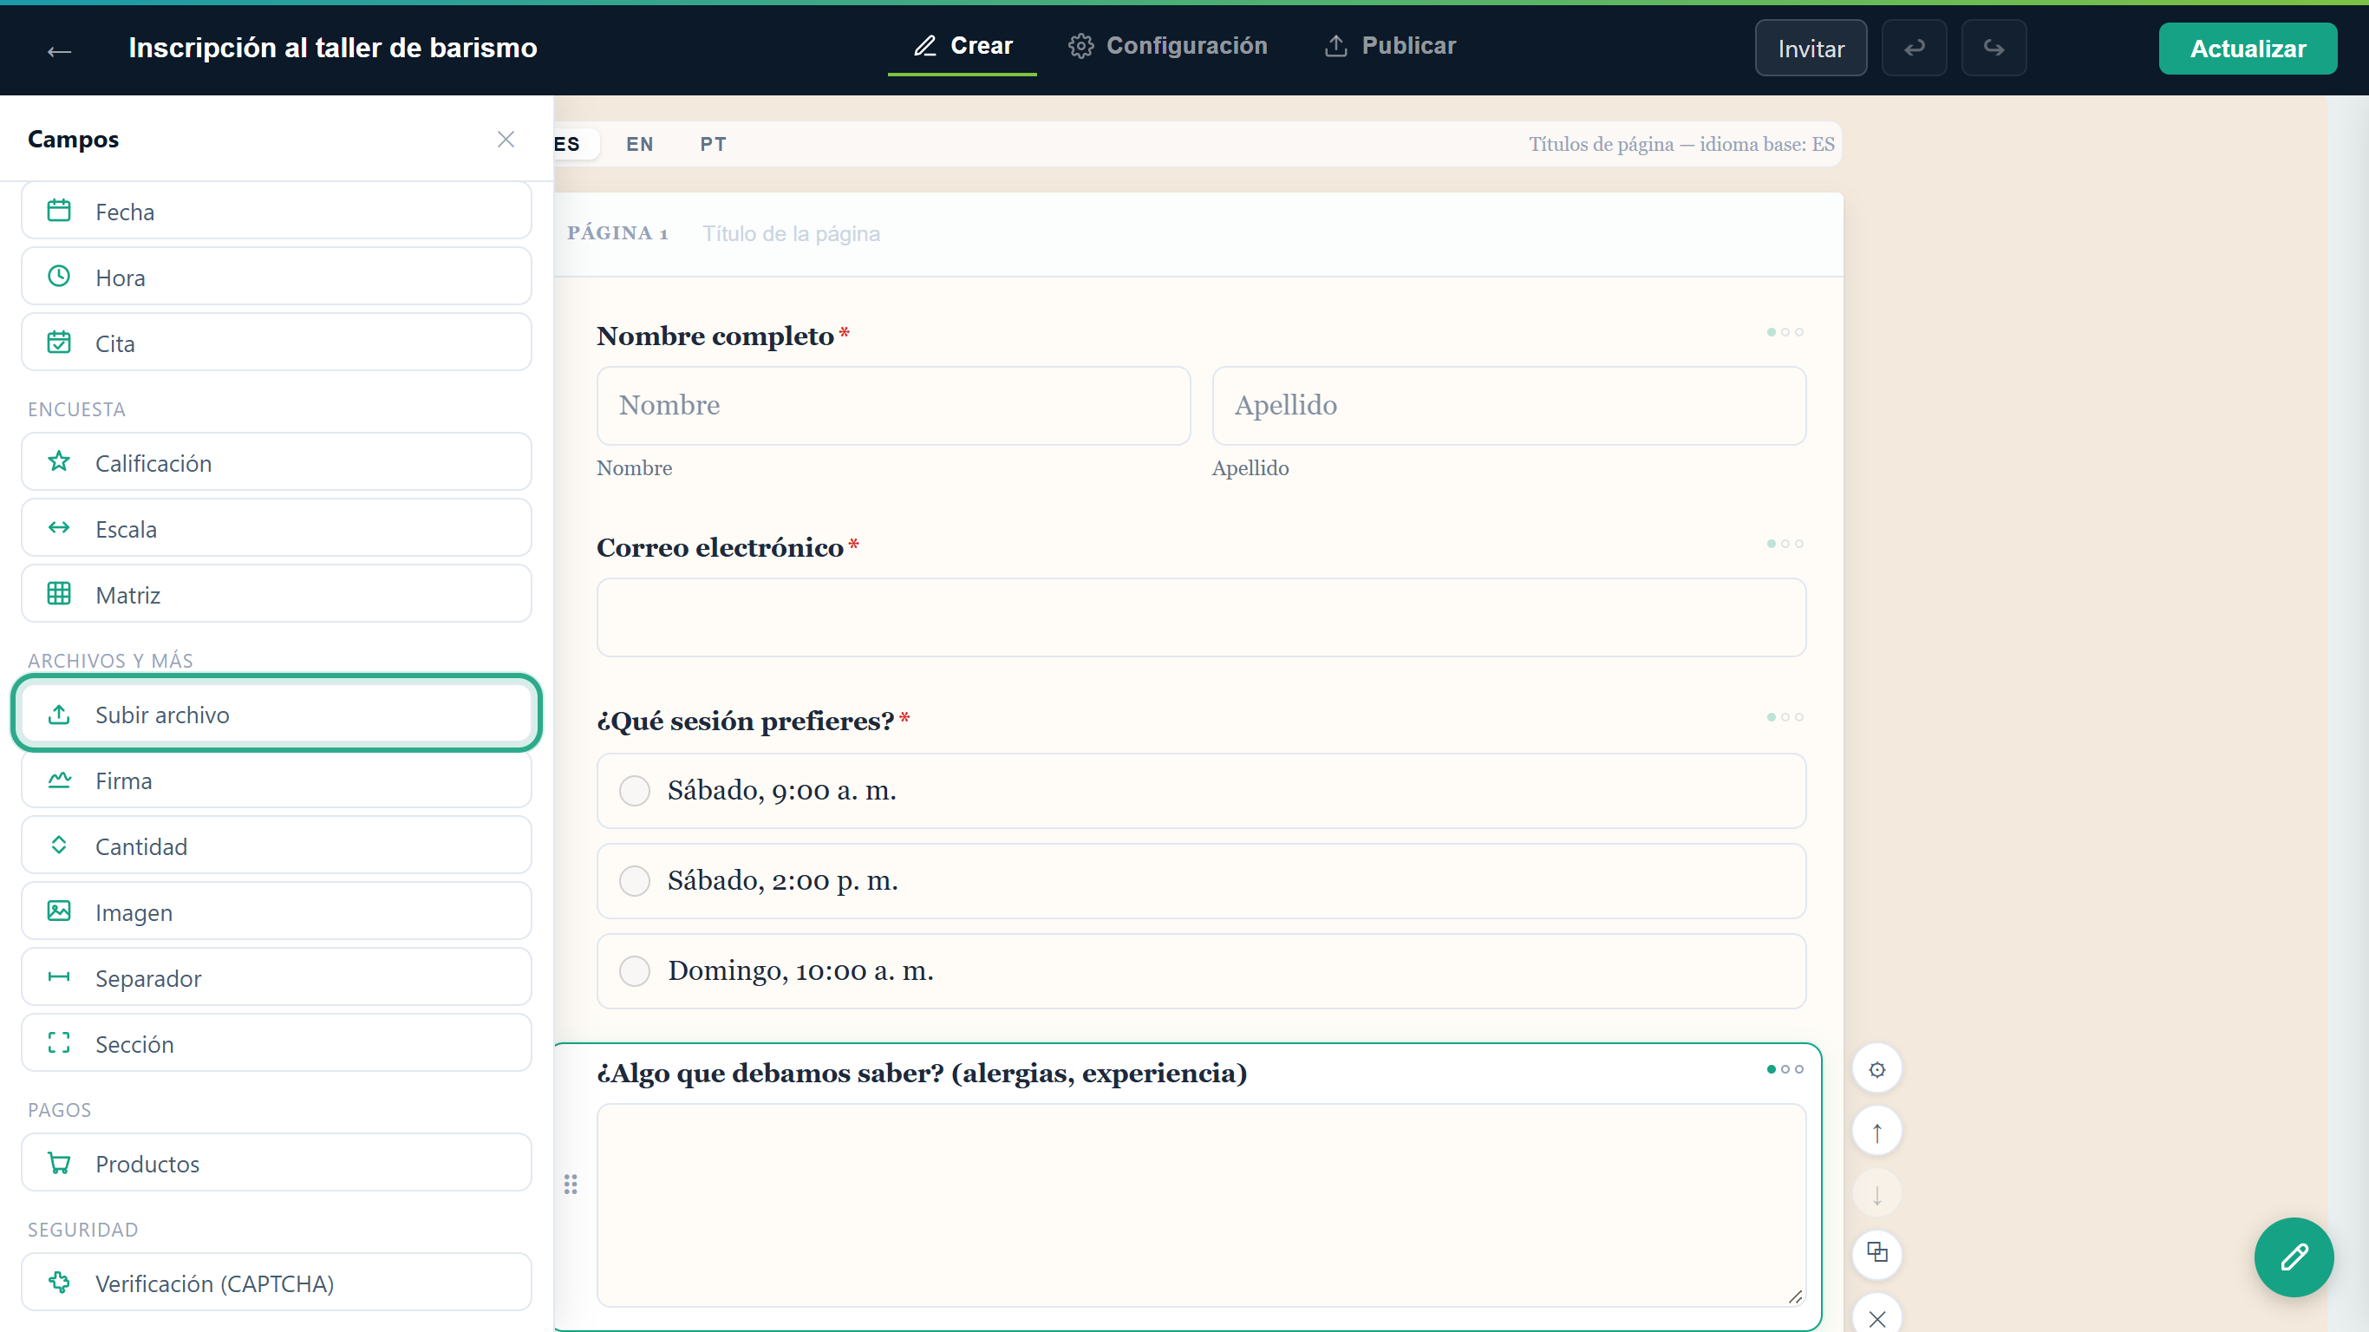Switch language to PT
This screenshot has width=2369, height=1332.
pos(713,145)
